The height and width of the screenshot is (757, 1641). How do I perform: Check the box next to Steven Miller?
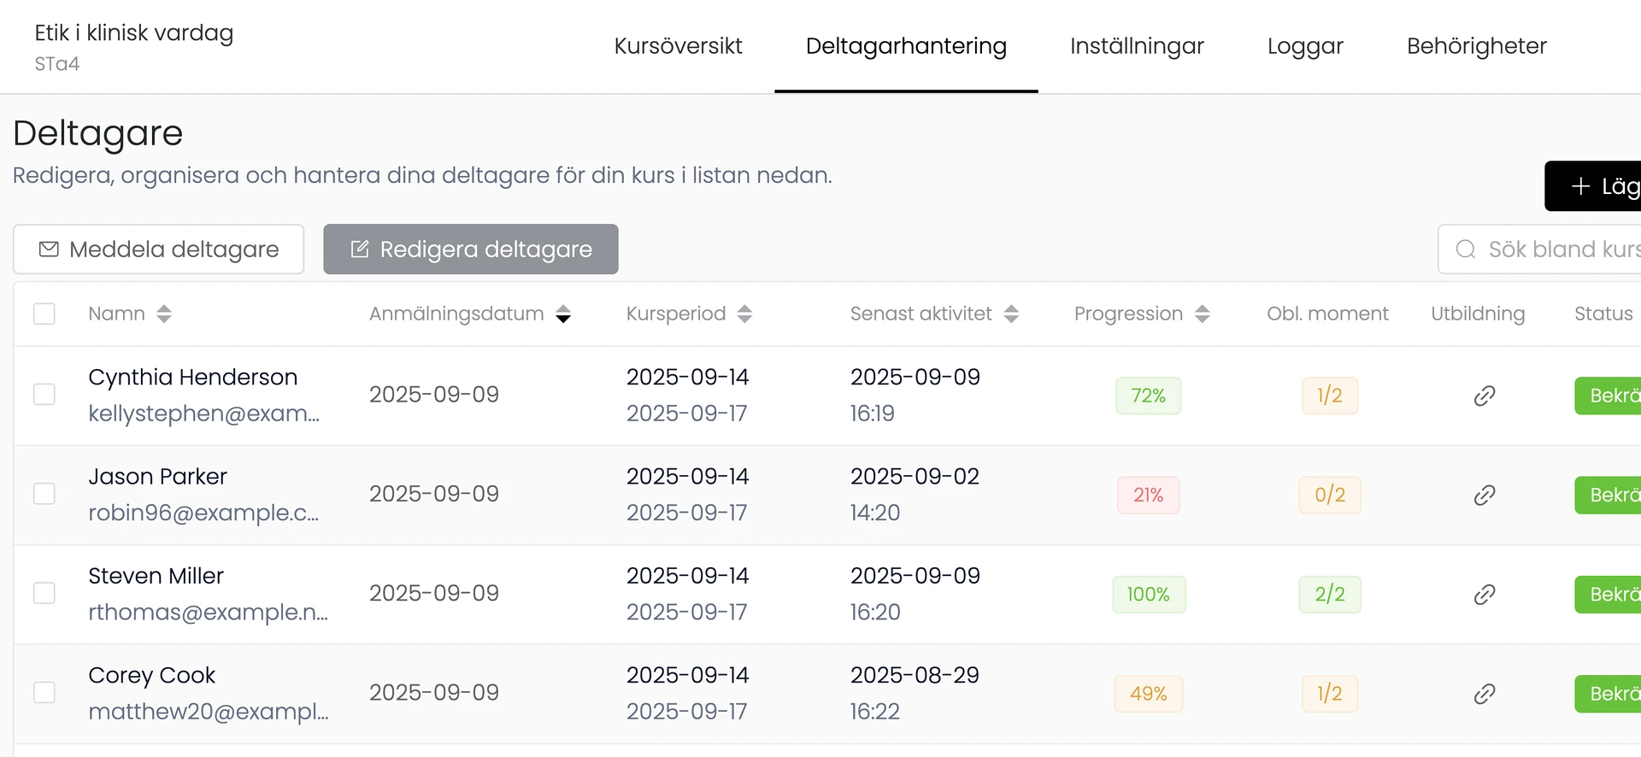44,593
